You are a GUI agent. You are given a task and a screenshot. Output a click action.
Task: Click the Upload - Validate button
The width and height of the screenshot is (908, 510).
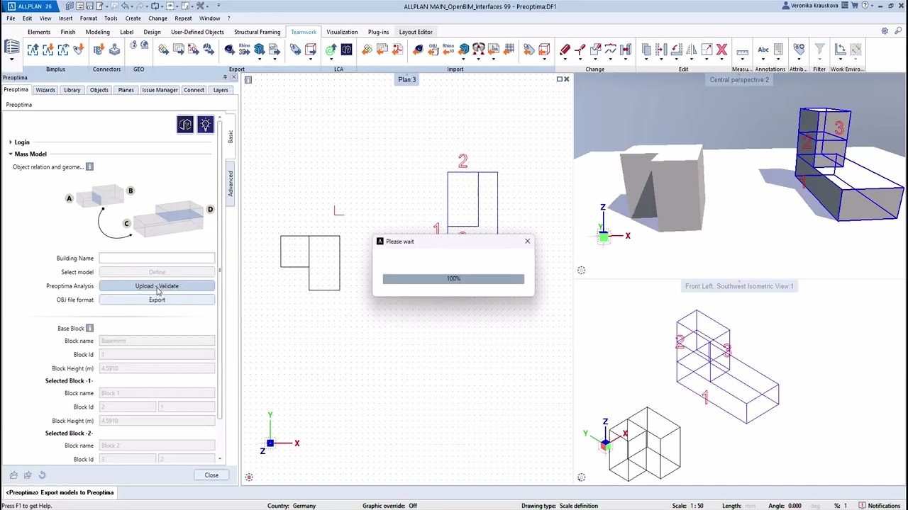pos(157,286)
